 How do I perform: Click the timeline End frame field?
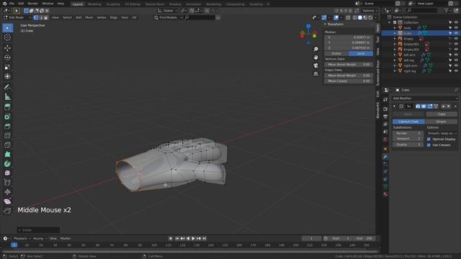(x=364, y=239)
